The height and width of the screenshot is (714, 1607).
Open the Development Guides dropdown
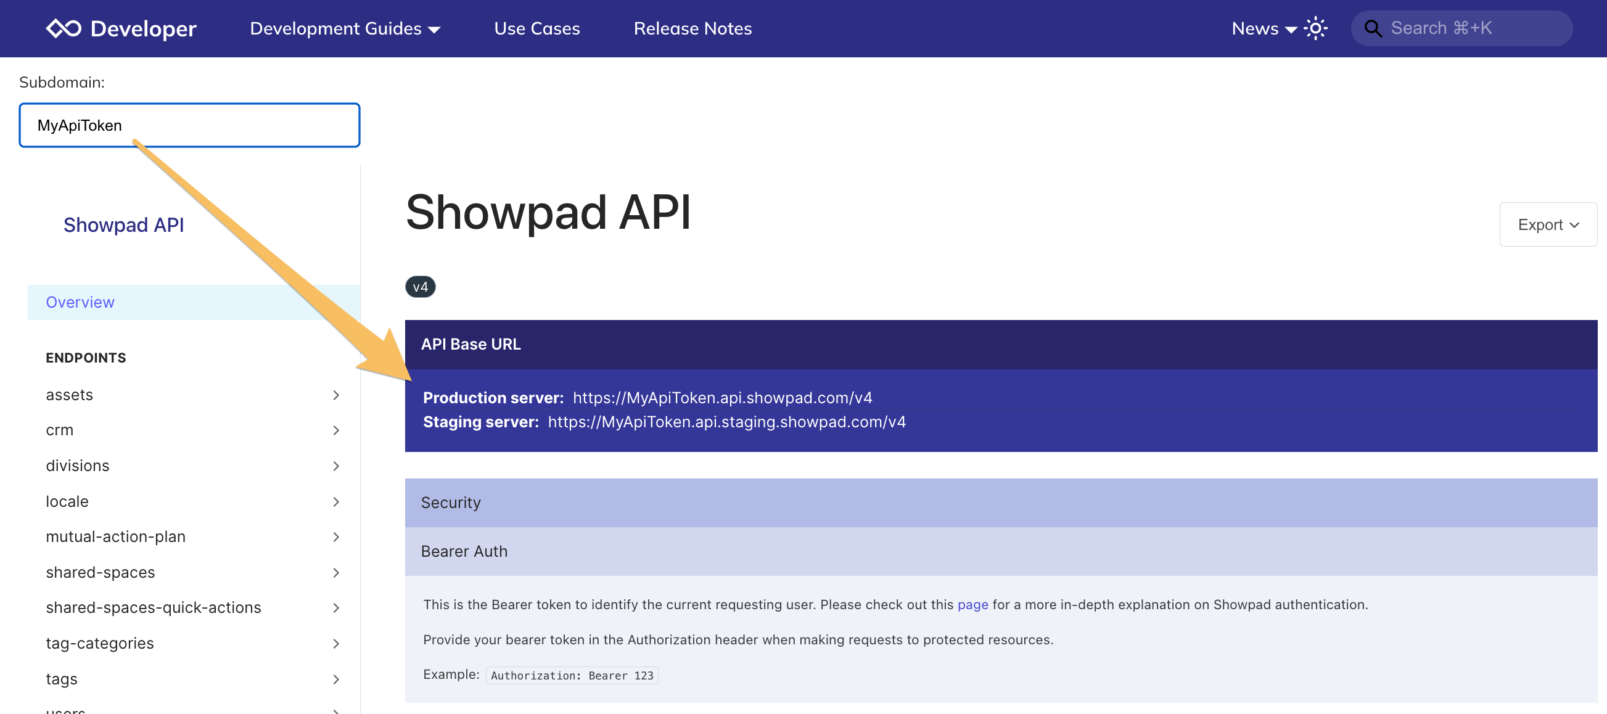[345, 29]
